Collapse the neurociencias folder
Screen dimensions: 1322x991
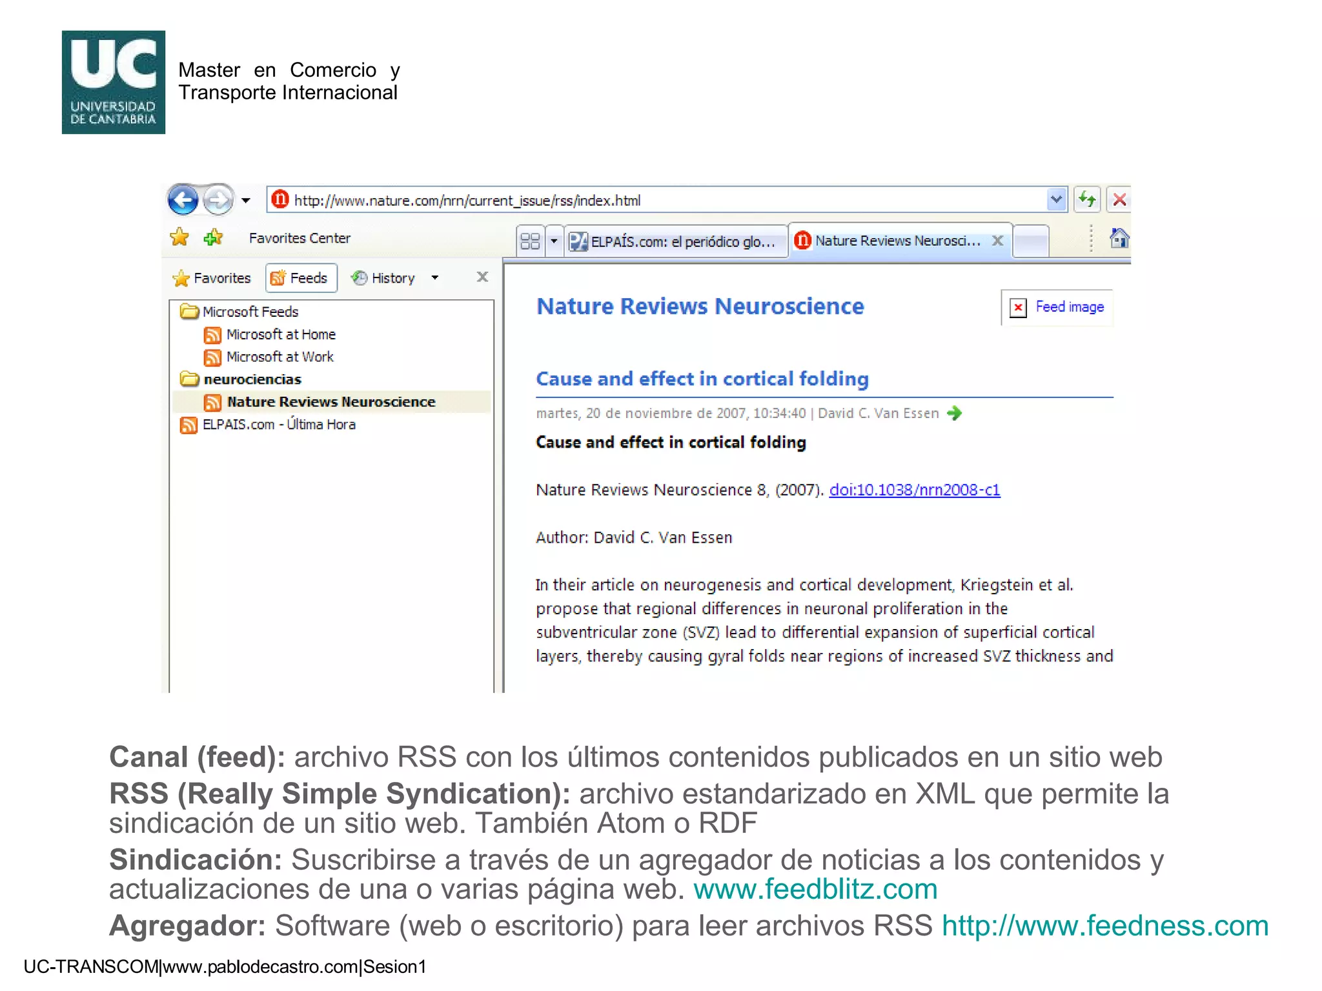tap(240, 379)
